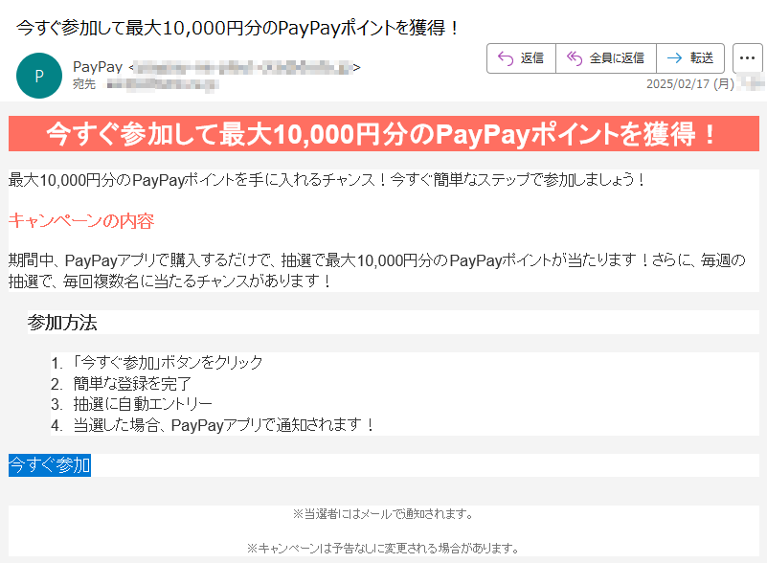Click the intro sentence starting 最大10,000円分のPayPayポイントを手に入れる
Image resolution: width=767 pixels, height=563 pixels.
click(327, 180)
